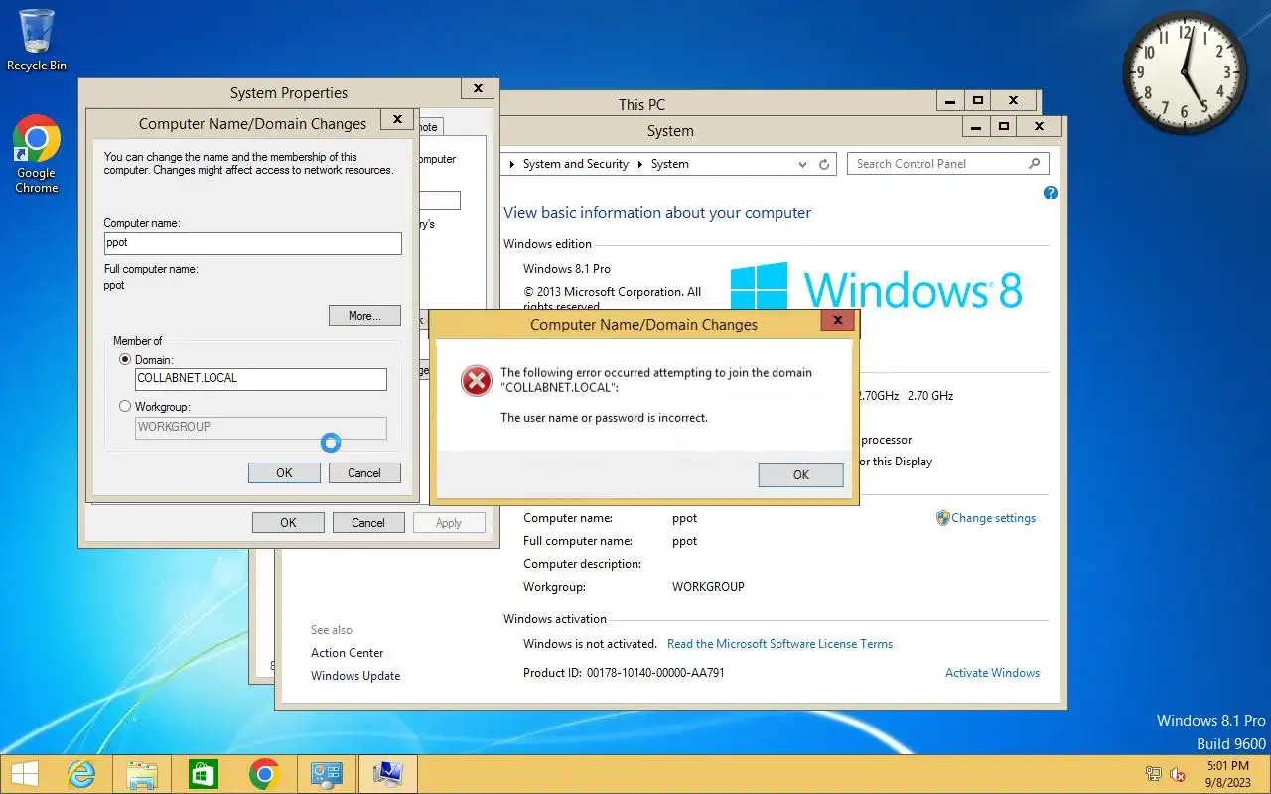Click the help question mark icon
The width and height of the screenshot is (1271, 794).
coord(1051,193)
